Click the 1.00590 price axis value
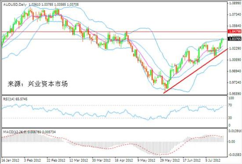Viewport: 242px width, 164px height. 235,60
